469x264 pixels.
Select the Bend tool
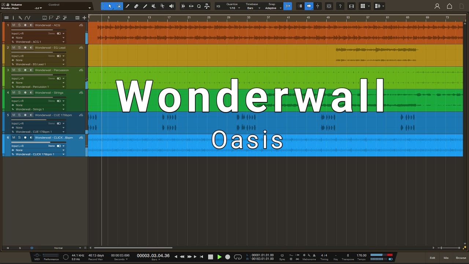[x=163, y=6]
